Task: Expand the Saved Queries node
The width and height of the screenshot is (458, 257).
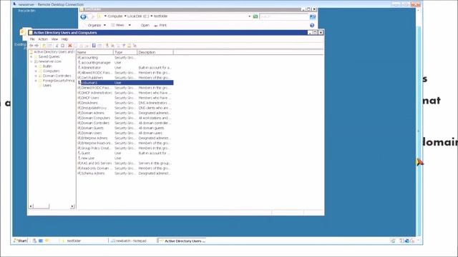Action: point(31,56)
